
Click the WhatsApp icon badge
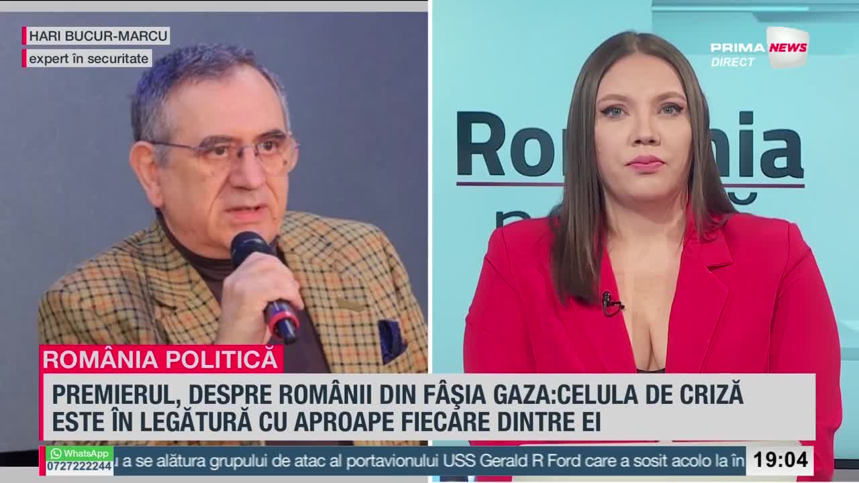tap(80, 453)
